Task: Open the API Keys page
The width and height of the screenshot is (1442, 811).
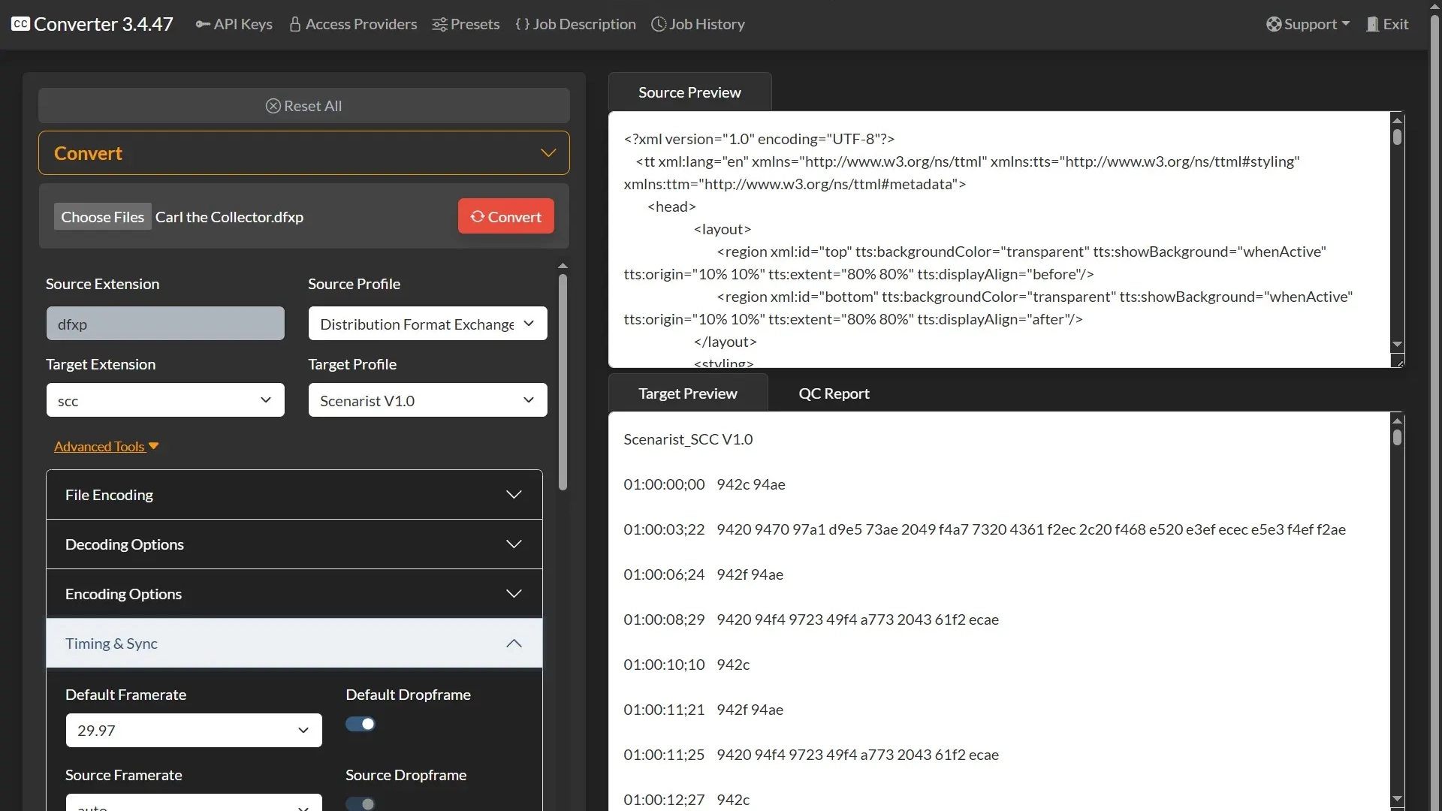Action: [x=234, y=24]
